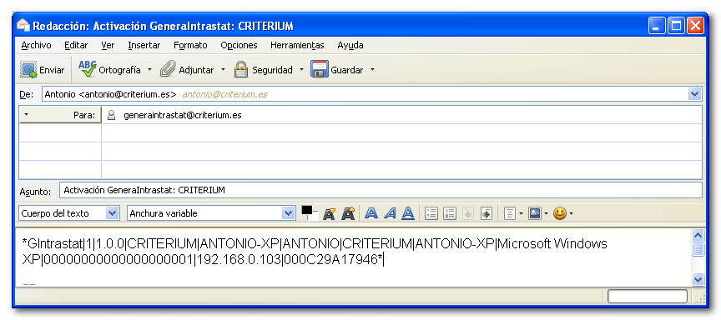The width and height of the screenshot is (721, 320).
Task: Open the Herramientas menu
Action: point(297,46)
